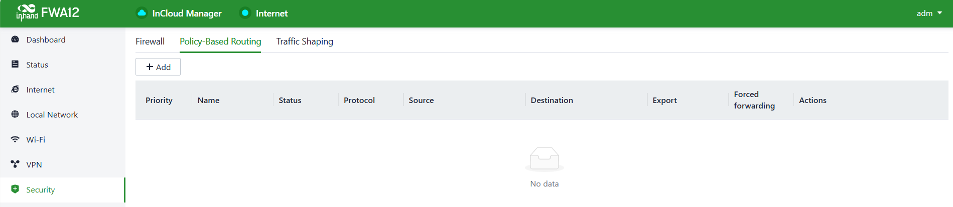The height and width of the screenshot is (207, 953).
Task: Click the empty No data inbox placeholder
Action: [x=544, y=160]
